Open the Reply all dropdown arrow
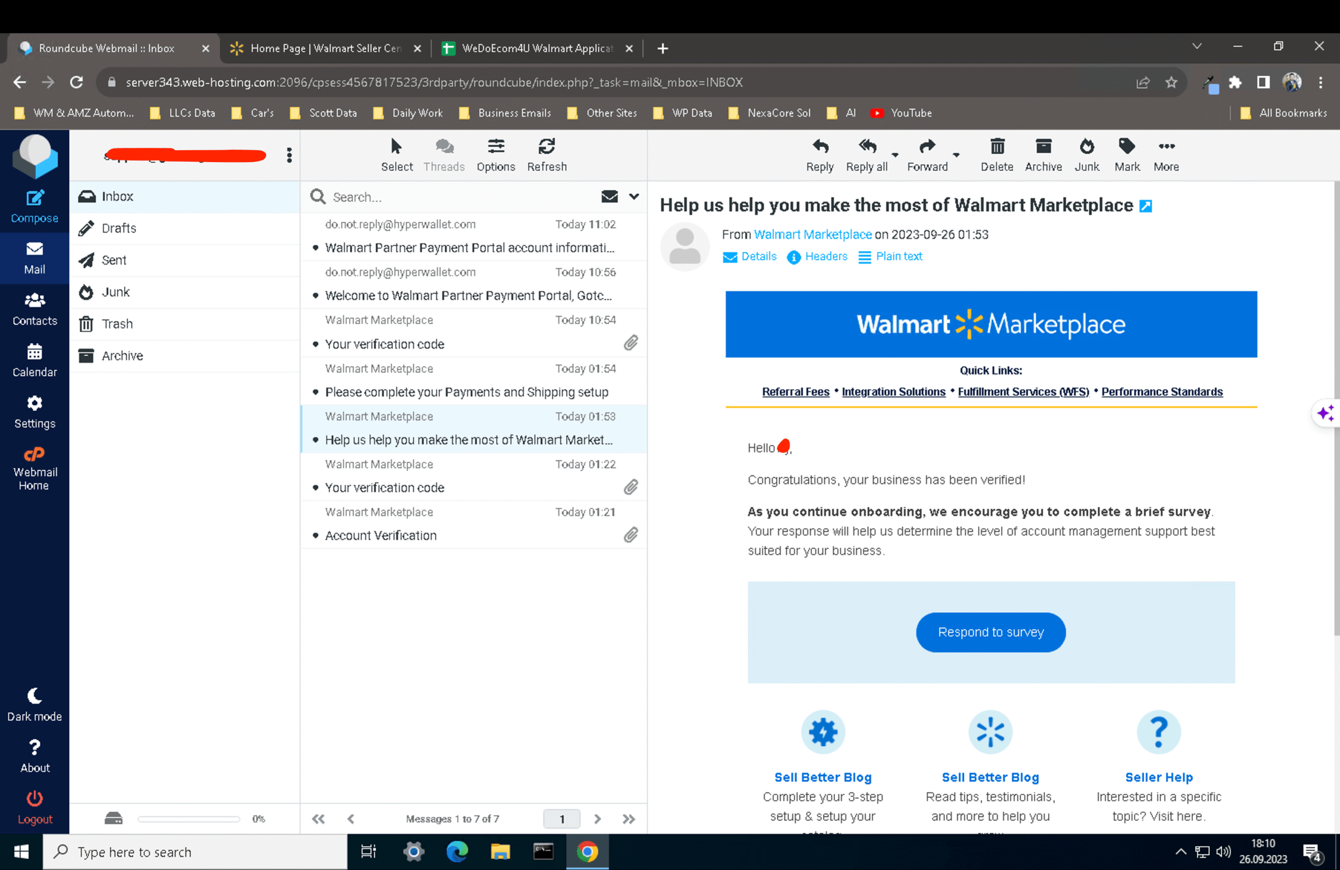 click(895, 155)
